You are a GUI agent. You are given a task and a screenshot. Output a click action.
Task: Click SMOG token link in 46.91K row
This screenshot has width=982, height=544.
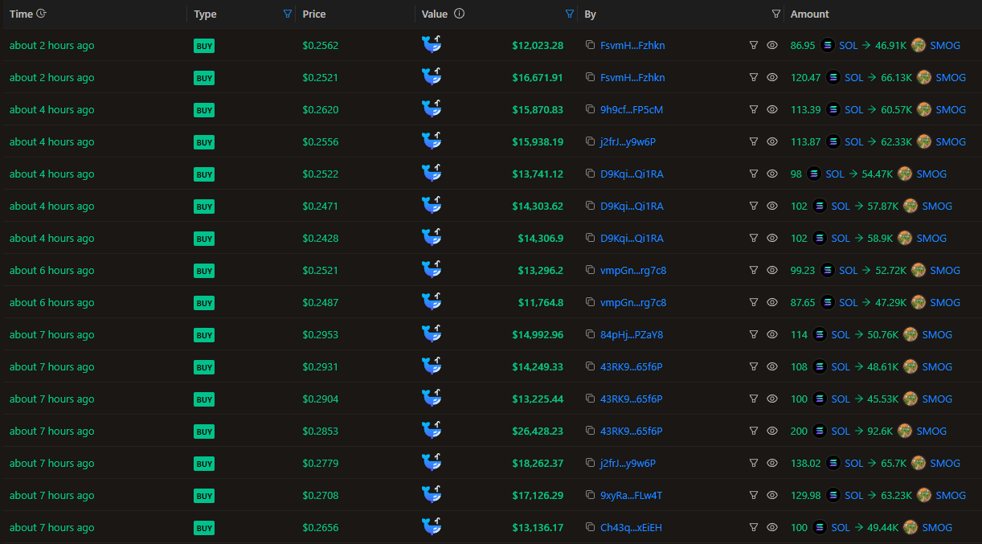pyautogui.click(x=945, y=46)
